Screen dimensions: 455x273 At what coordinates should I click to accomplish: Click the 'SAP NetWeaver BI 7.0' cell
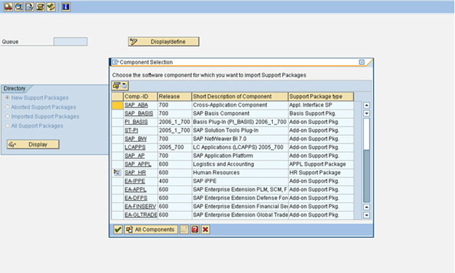click(x=240, y=139)
